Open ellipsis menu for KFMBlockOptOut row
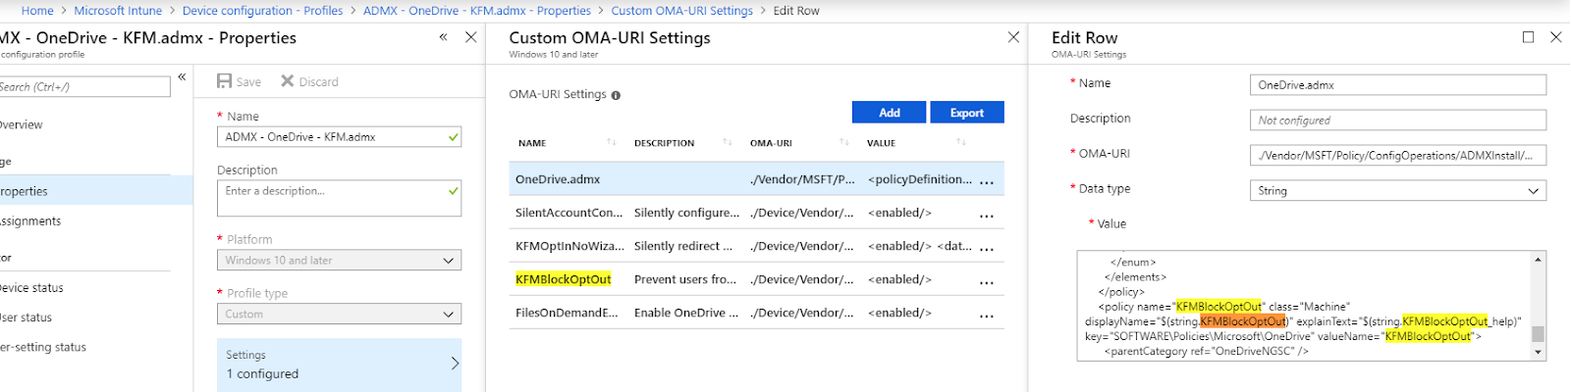The height and width of the screenshot is (392, 1571). (x=986, y=280)
